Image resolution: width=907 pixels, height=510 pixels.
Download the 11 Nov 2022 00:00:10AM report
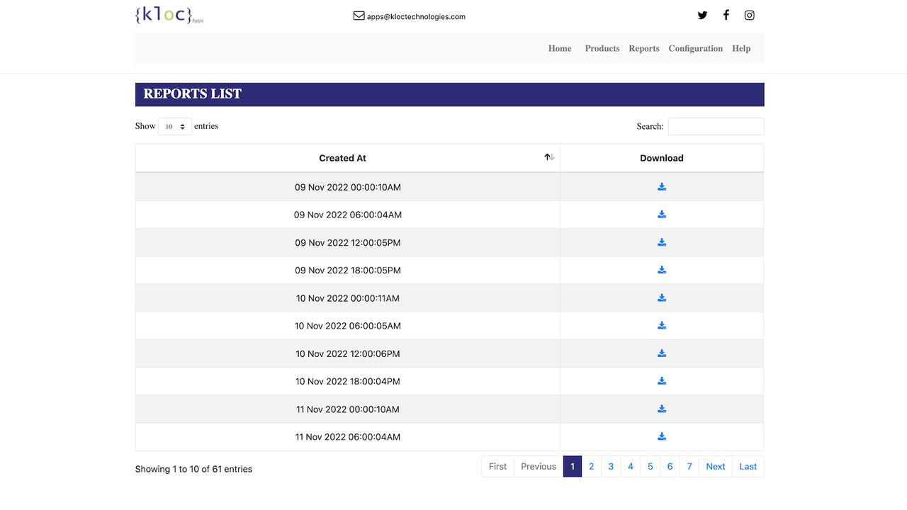(x=662, y=409)
